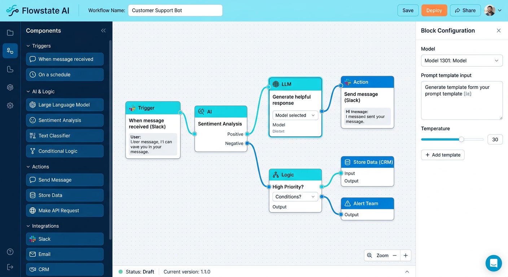Screen dimensions: 508x277
Task: Click the Prompt template input text area
Action: point(462,100)
